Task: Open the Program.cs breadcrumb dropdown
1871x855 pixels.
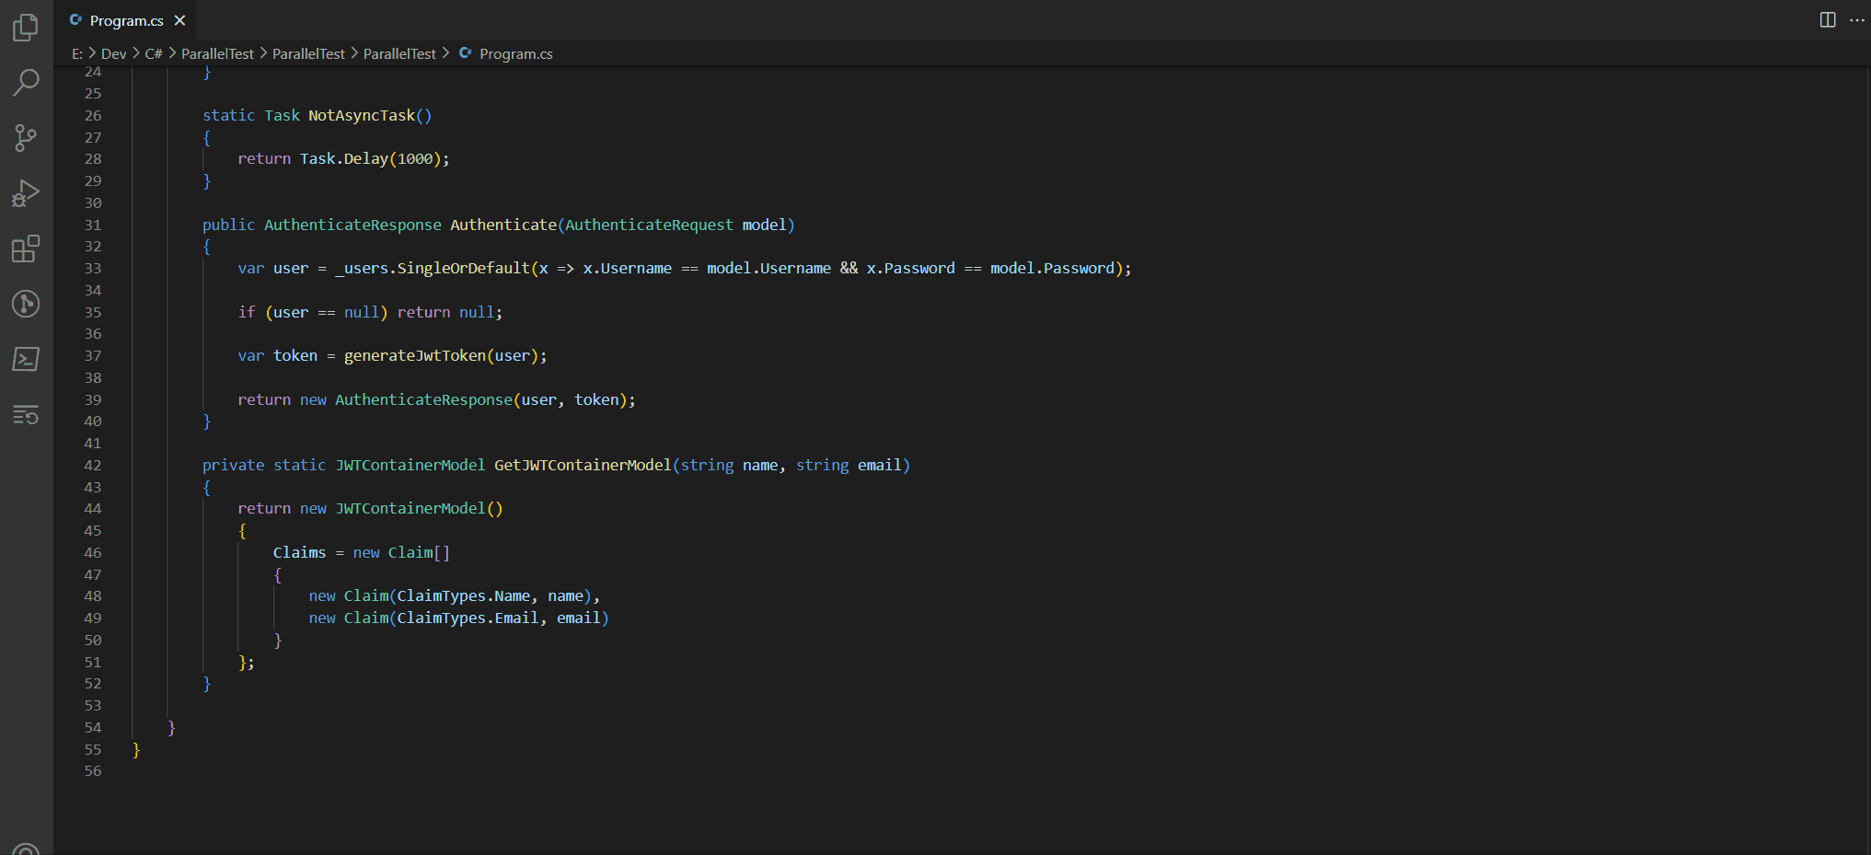Action: coord(515,54)
